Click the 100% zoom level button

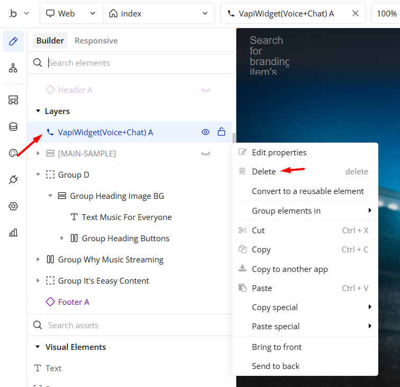386,13
